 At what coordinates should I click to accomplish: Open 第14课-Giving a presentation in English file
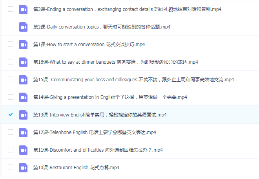coord(110,97)
